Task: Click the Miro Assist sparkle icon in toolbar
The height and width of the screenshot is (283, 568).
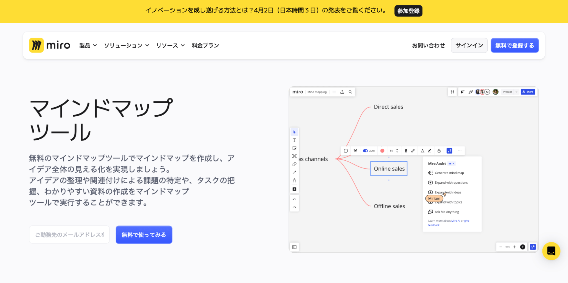Action: pyautogui.click(x=449, y=151)
